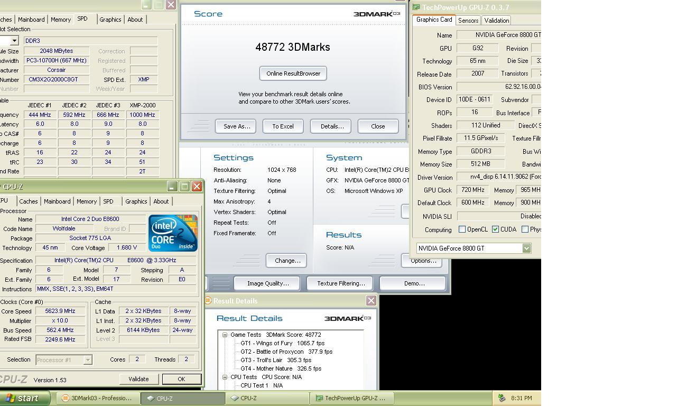The height and width of the screenshot is (406, 696).
Task: Toggle the CUDA checkbox in GPU-Z
Action: point(495,229)
